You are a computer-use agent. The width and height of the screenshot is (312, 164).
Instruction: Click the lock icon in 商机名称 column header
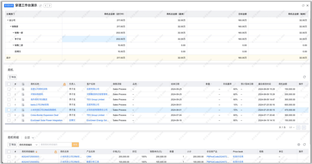click(64, 84)
